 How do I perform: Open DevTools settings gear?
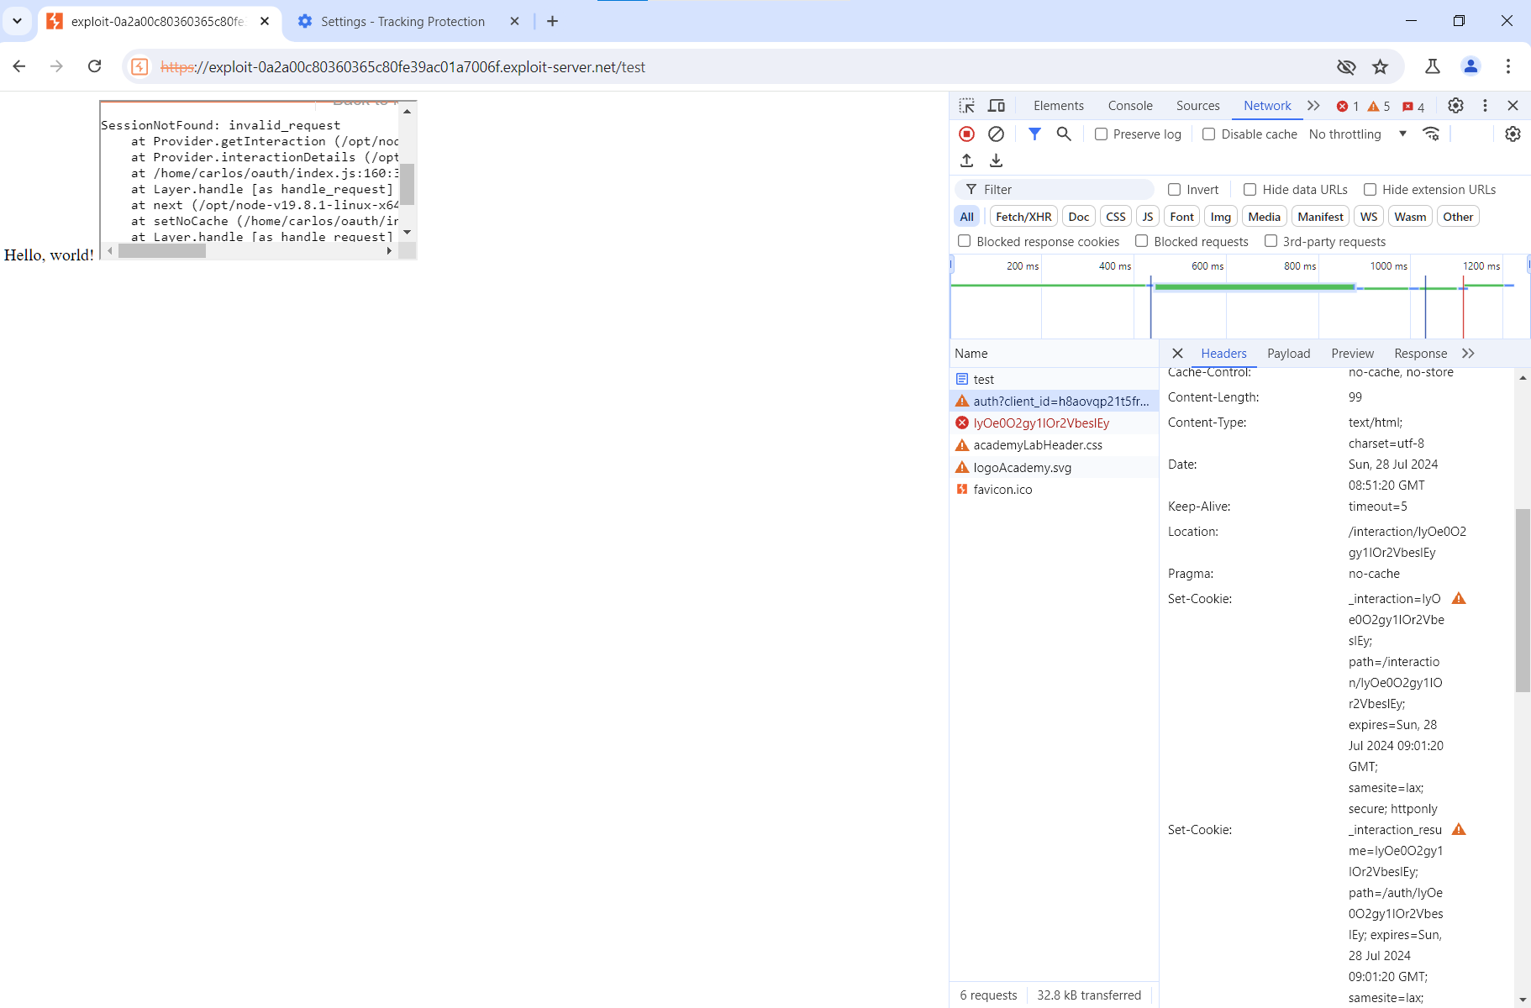point(1456,106)
